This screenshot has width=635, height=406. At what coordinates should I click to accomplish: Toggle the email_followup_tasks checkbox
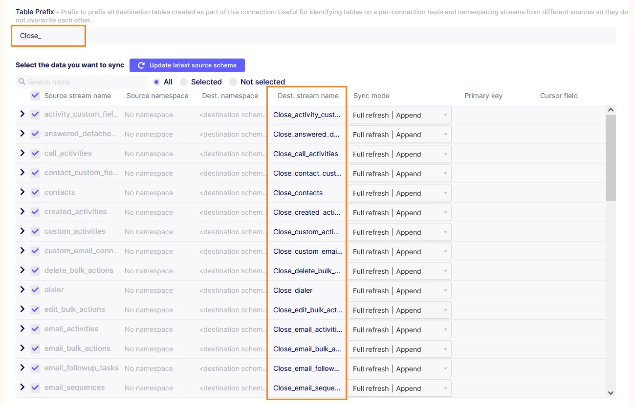point(35,368)
